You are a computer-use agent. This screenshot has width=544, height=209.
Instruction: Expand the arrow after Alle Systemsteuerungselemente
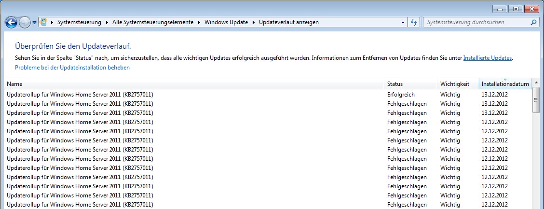(199, 22)
